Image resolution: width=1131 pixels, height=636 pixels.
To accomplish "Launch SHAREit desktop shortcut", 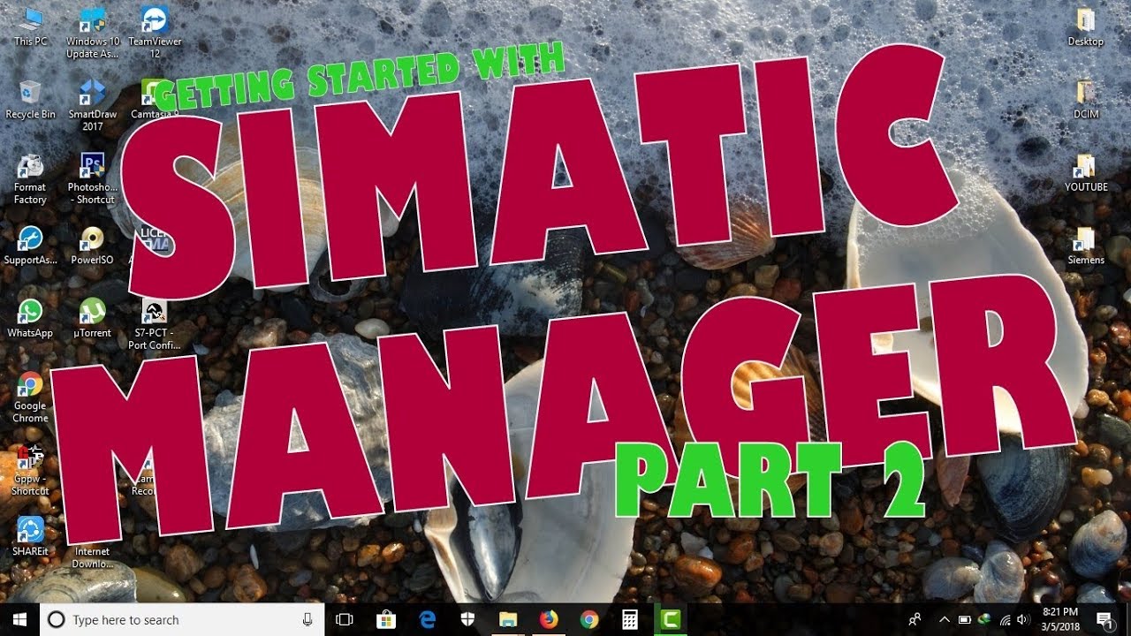I will point(31,535).
